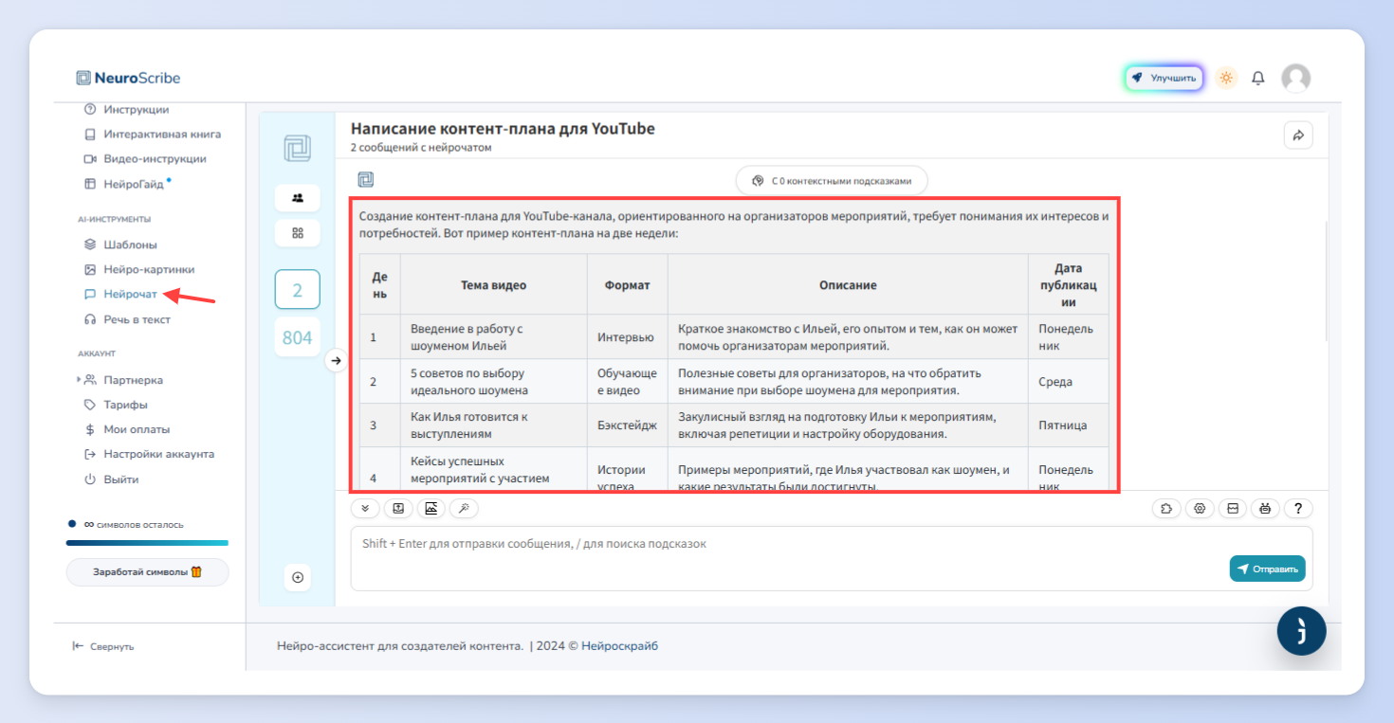
Task: Open chat settings gear icon
Action: [1200, 509]
